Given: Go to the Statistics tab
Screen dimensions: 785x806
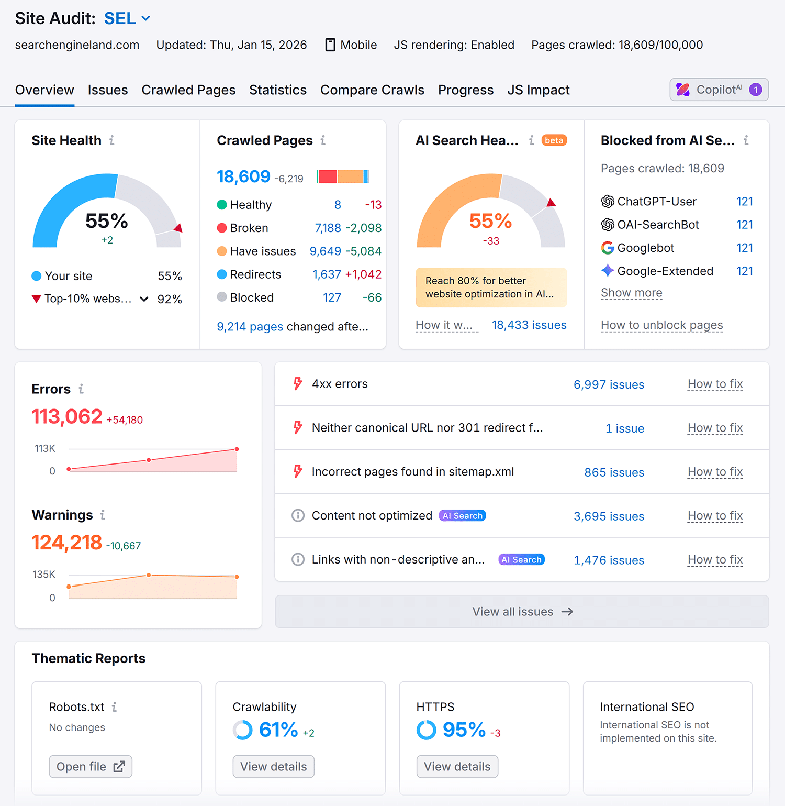Looking at the screenshot, I should [278, 90].
